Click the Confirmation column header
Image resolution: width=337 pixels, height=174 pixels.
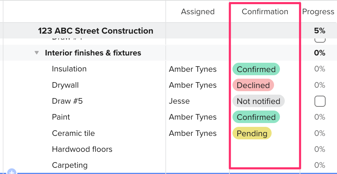[265, 12]
